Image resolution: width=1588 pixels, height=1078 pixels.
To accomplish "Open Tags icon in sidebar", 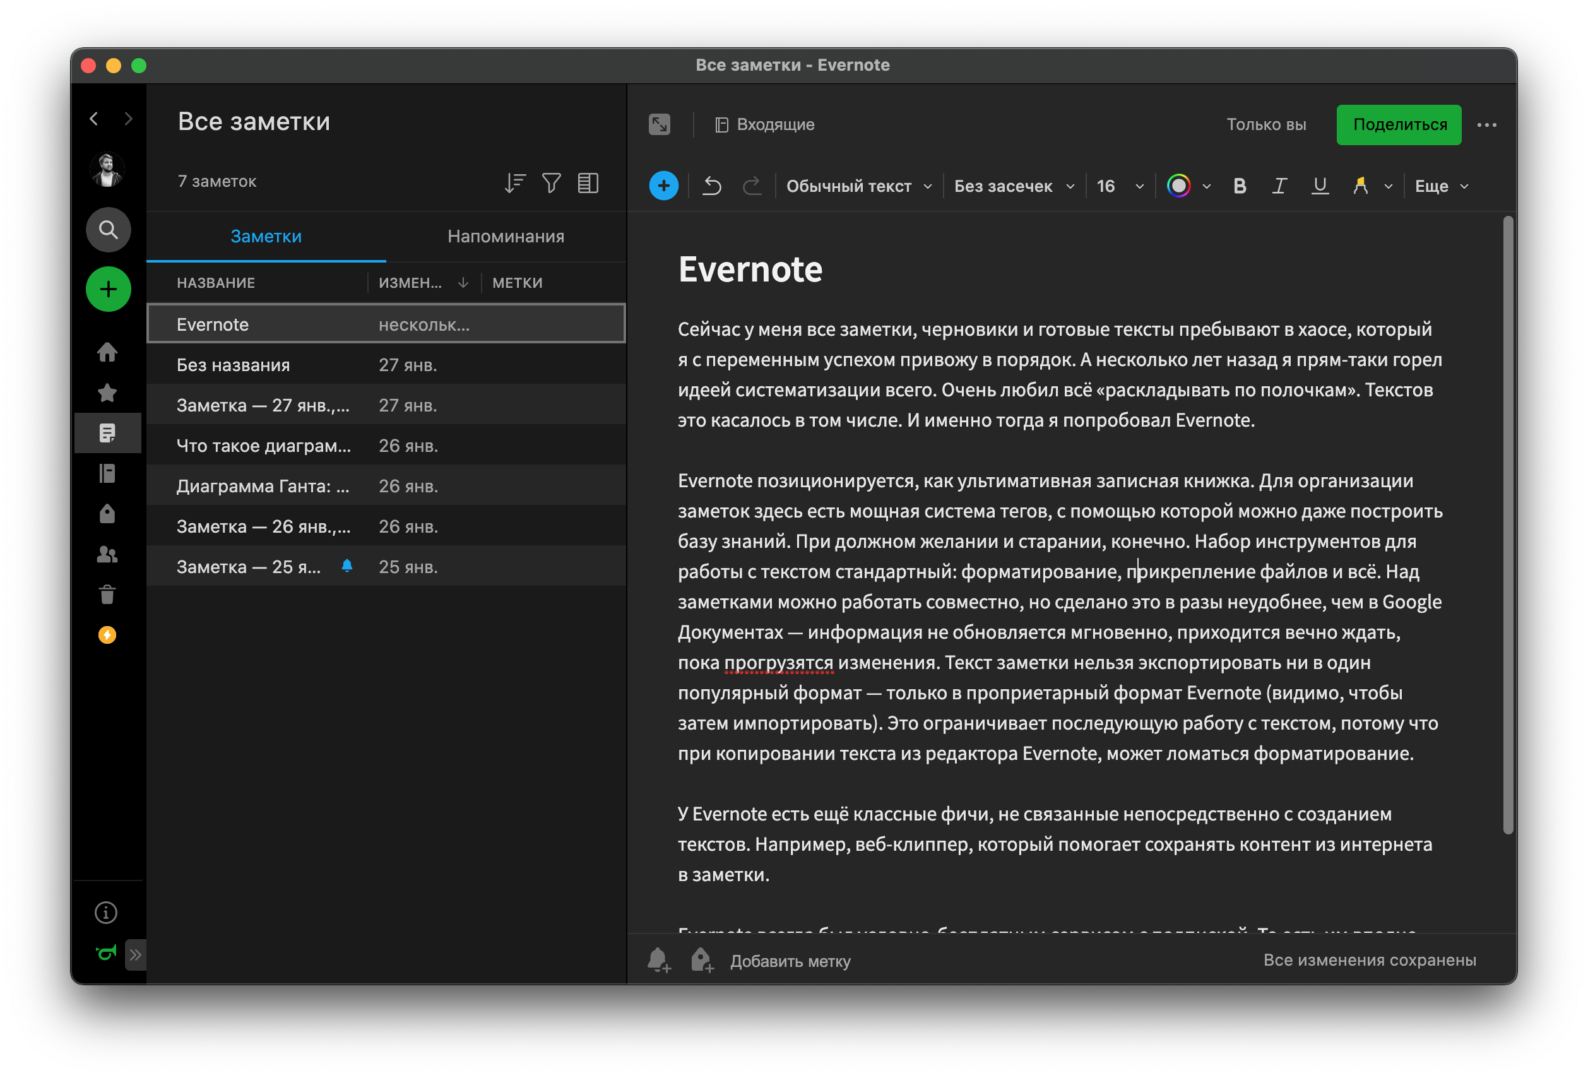I will point(107,514).
